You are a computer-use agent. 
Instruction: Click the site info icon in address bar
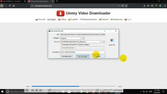(x=32, y=6)
